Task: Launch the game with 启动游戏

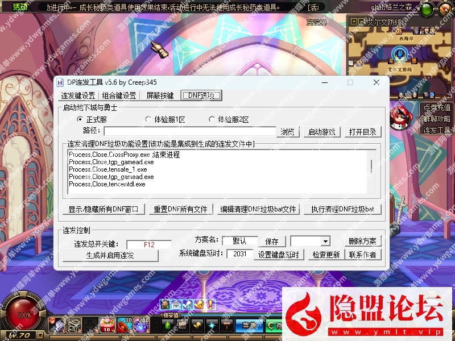Action: pos(322,132)
